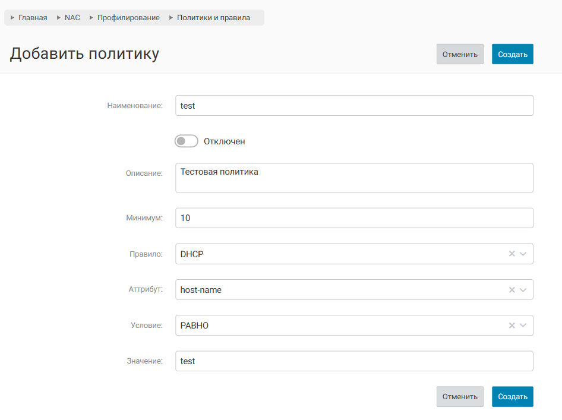Viewport: 562px width, 420px height.
Task: Open Профилирование breadcrumb
Action: tap(128, 18)
